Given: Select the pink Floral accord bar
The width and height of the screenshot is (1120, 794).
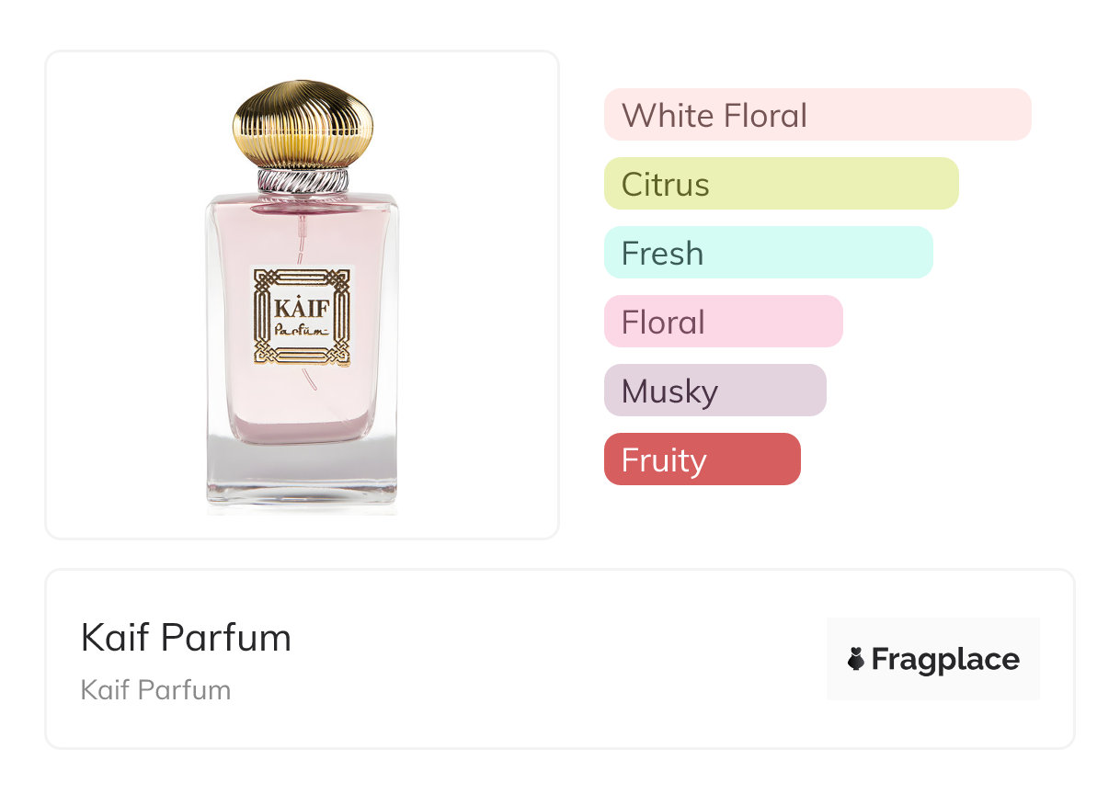Looking at the screenshot, I should click(724, 322).
